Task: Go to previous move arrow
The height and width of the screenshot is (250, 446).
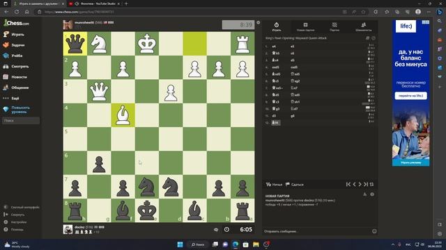Action: coord(354,184)
